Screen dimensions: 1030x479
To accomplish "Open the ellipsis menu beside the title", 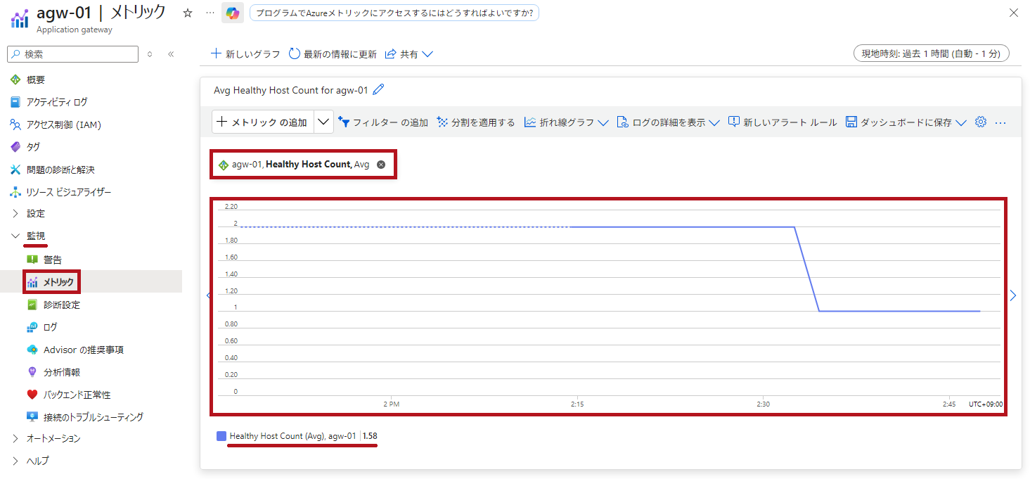I will 210,13.
